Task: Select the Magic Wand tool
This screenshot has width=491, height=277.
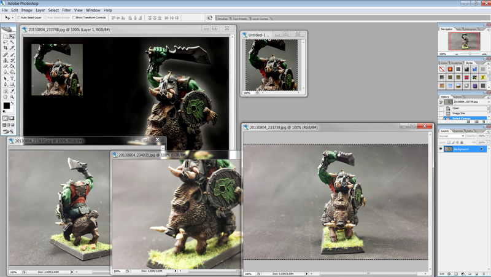Action: (x=12, y=42)
